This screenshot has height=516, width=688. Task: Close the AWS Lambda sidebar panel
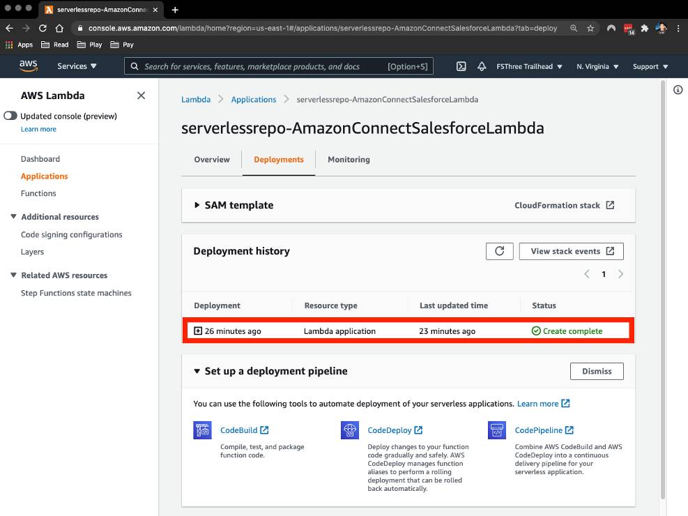pyautogui.click(x=141, y=96)
